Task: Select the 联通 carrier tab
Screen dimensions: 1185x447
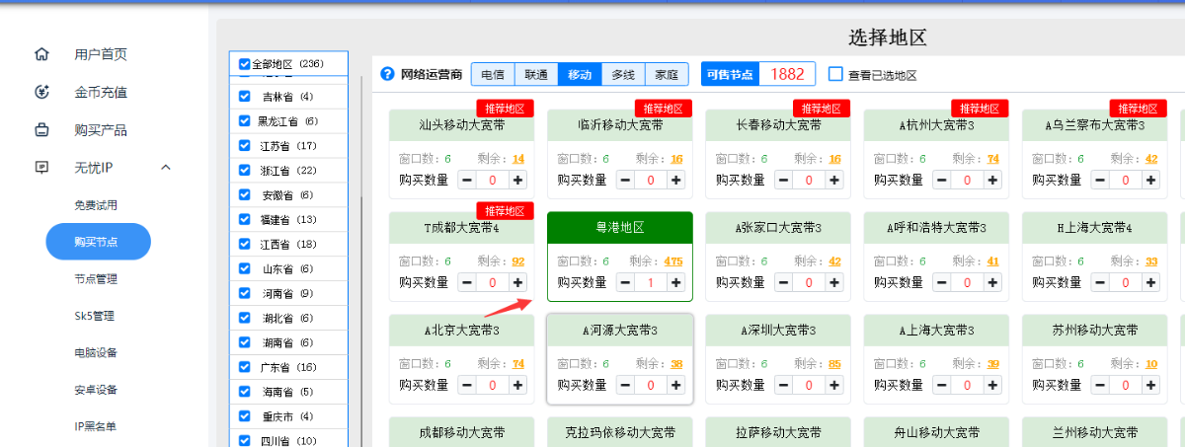Action: (536, 74)
